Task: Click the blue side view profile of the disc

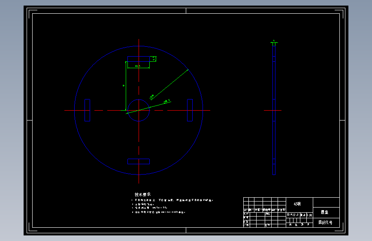Action: coord(274,110)
